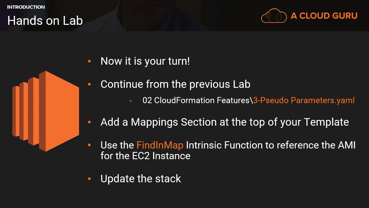Select the INTRODUCTION section label
The height and width of the screenshot is (208, 369).
26,7
